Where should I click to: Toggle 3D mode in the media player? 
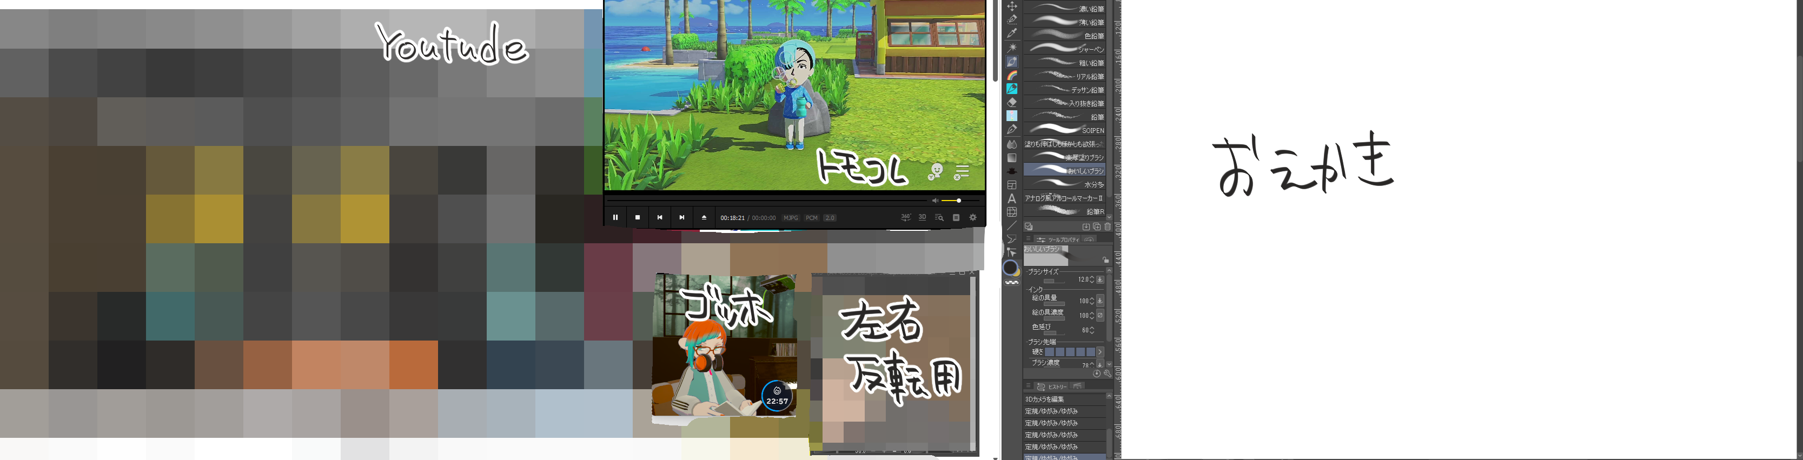(922, 217)
